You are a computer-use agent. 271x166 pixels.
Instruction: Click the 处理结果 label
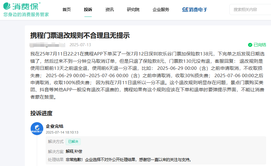point(56,160)
